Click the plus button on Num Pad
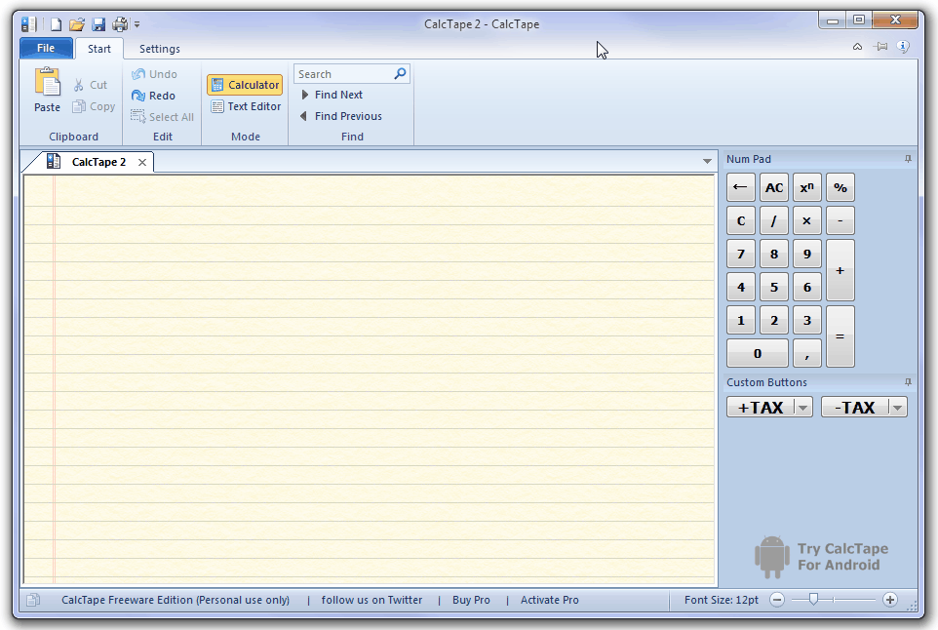Image resolution: width=938 pixels, height=630 pixels. click(x=840, y=270)
